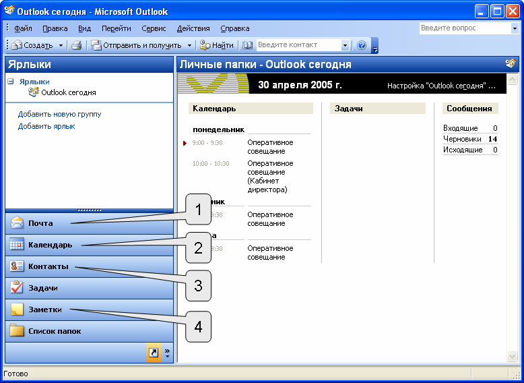This screenshot has height=383, width=524.
Task: Open the Справка menu
Action: [x=235, y=28]
